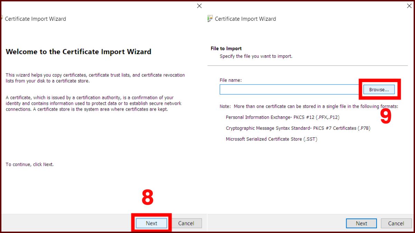Click 'Microsoft Serialized Certificate Store (.SST)' text
Viewport: 415px width, 233px height.
point(271,139)
